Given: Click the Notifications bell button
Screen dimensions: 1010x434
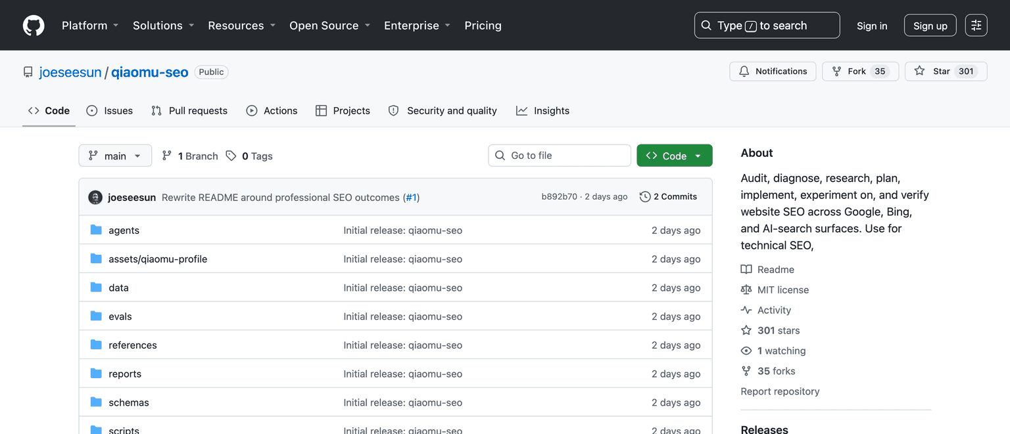Looking at the screenshot, I should pos(773,71).
